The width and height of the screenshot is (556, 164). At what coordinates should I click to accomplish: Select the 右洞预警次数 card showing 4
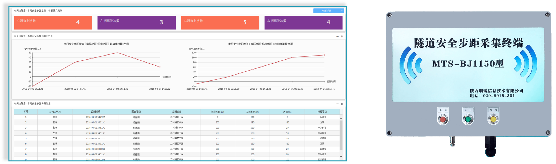tap(303, 22)
